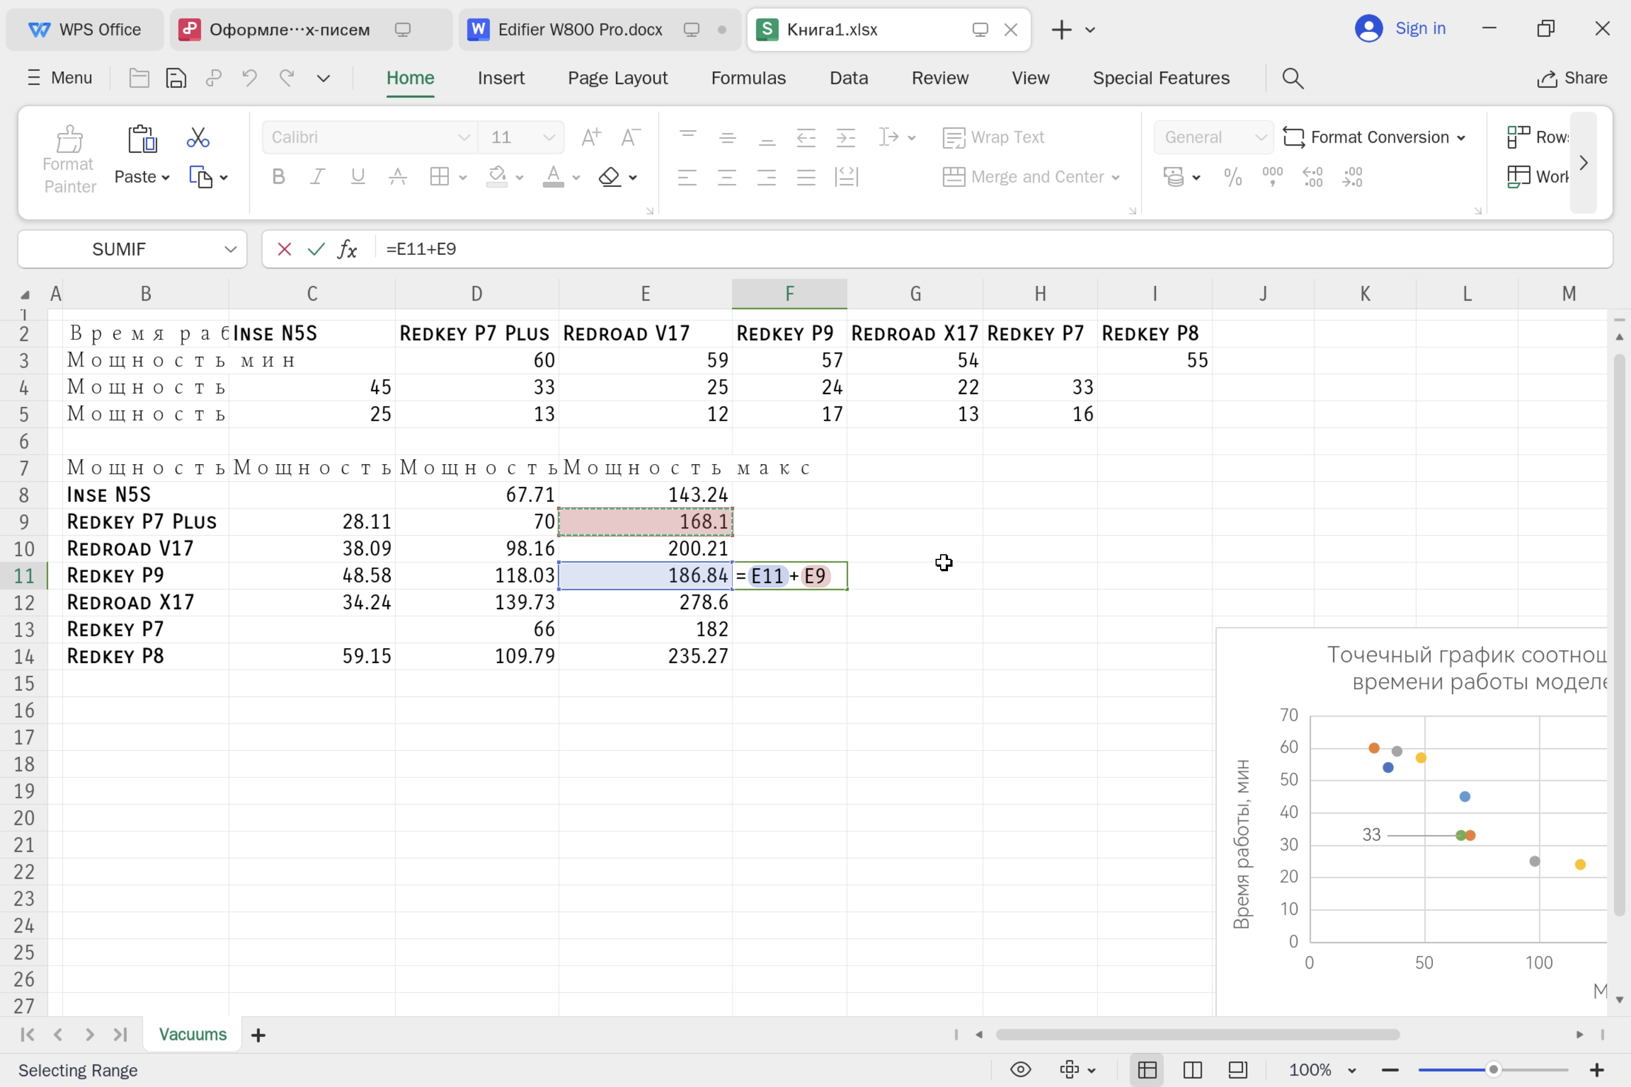Click the Redo arrow
Viewport: 1631px width, 1087px height.
287,78
